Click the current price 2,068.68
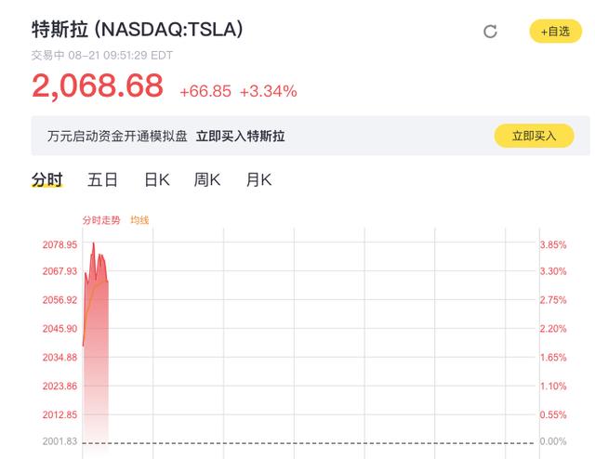Viewport: 595px width, 459px height. coord(98,86)
